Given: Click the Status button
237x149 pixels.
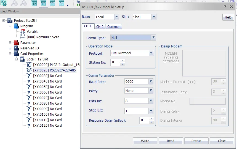Looking at the screenshot, I should tap(196, 141).
